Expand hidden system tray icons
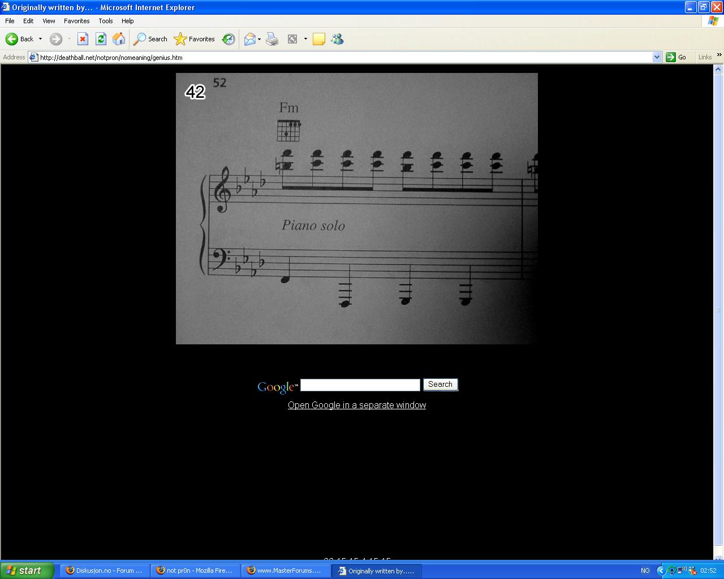 (661, 571)
